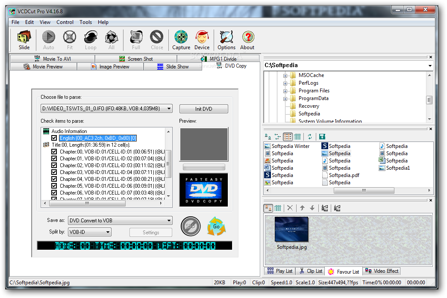Open the Options toolbar icon
447x298 pixels.
[x=226, y=40]
